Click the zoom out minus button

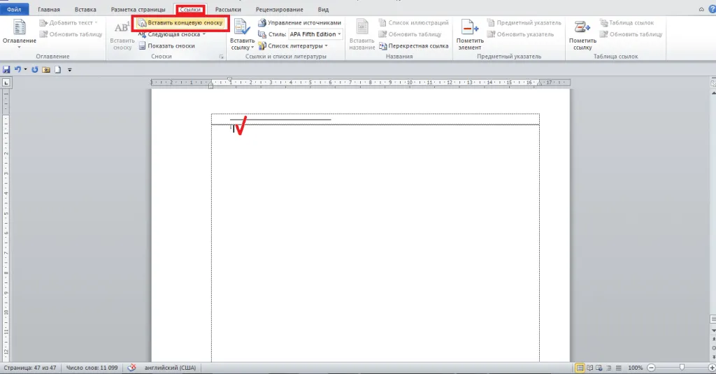tap(651, 368)
